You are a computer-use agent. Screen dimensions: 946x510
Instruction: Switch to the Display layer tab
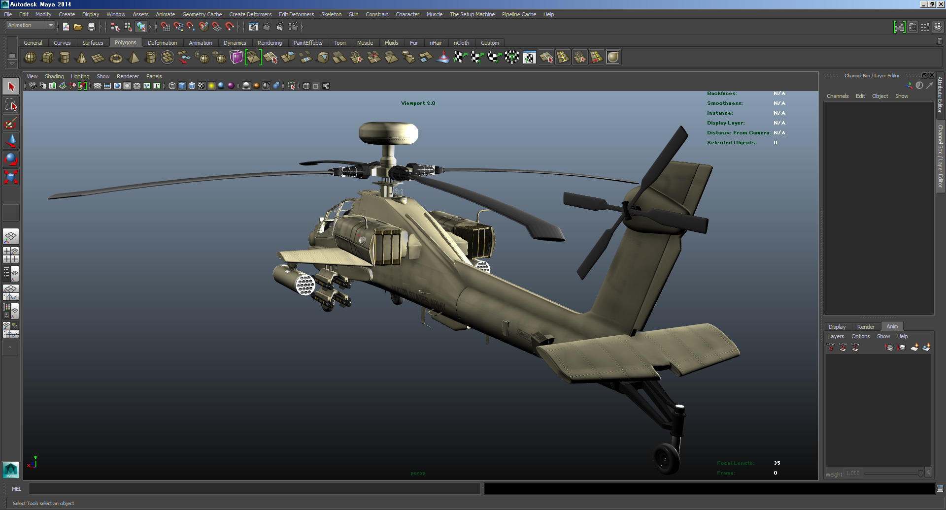(x=837, y=327)
